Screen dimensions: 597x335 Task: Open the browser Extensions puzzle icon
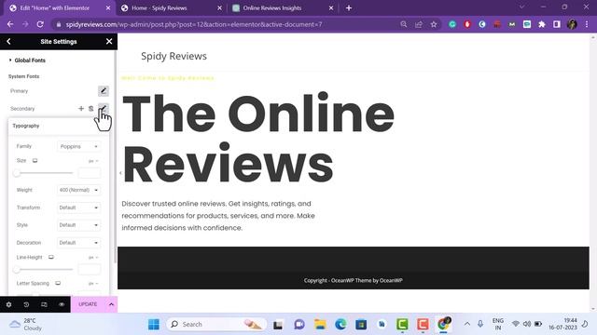[542, 24]
